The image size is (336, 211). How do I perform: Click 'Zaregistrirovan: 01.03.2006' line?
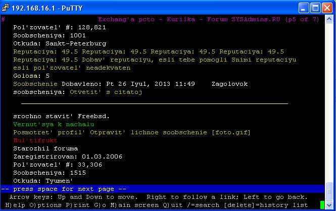(x=68, y=156)
